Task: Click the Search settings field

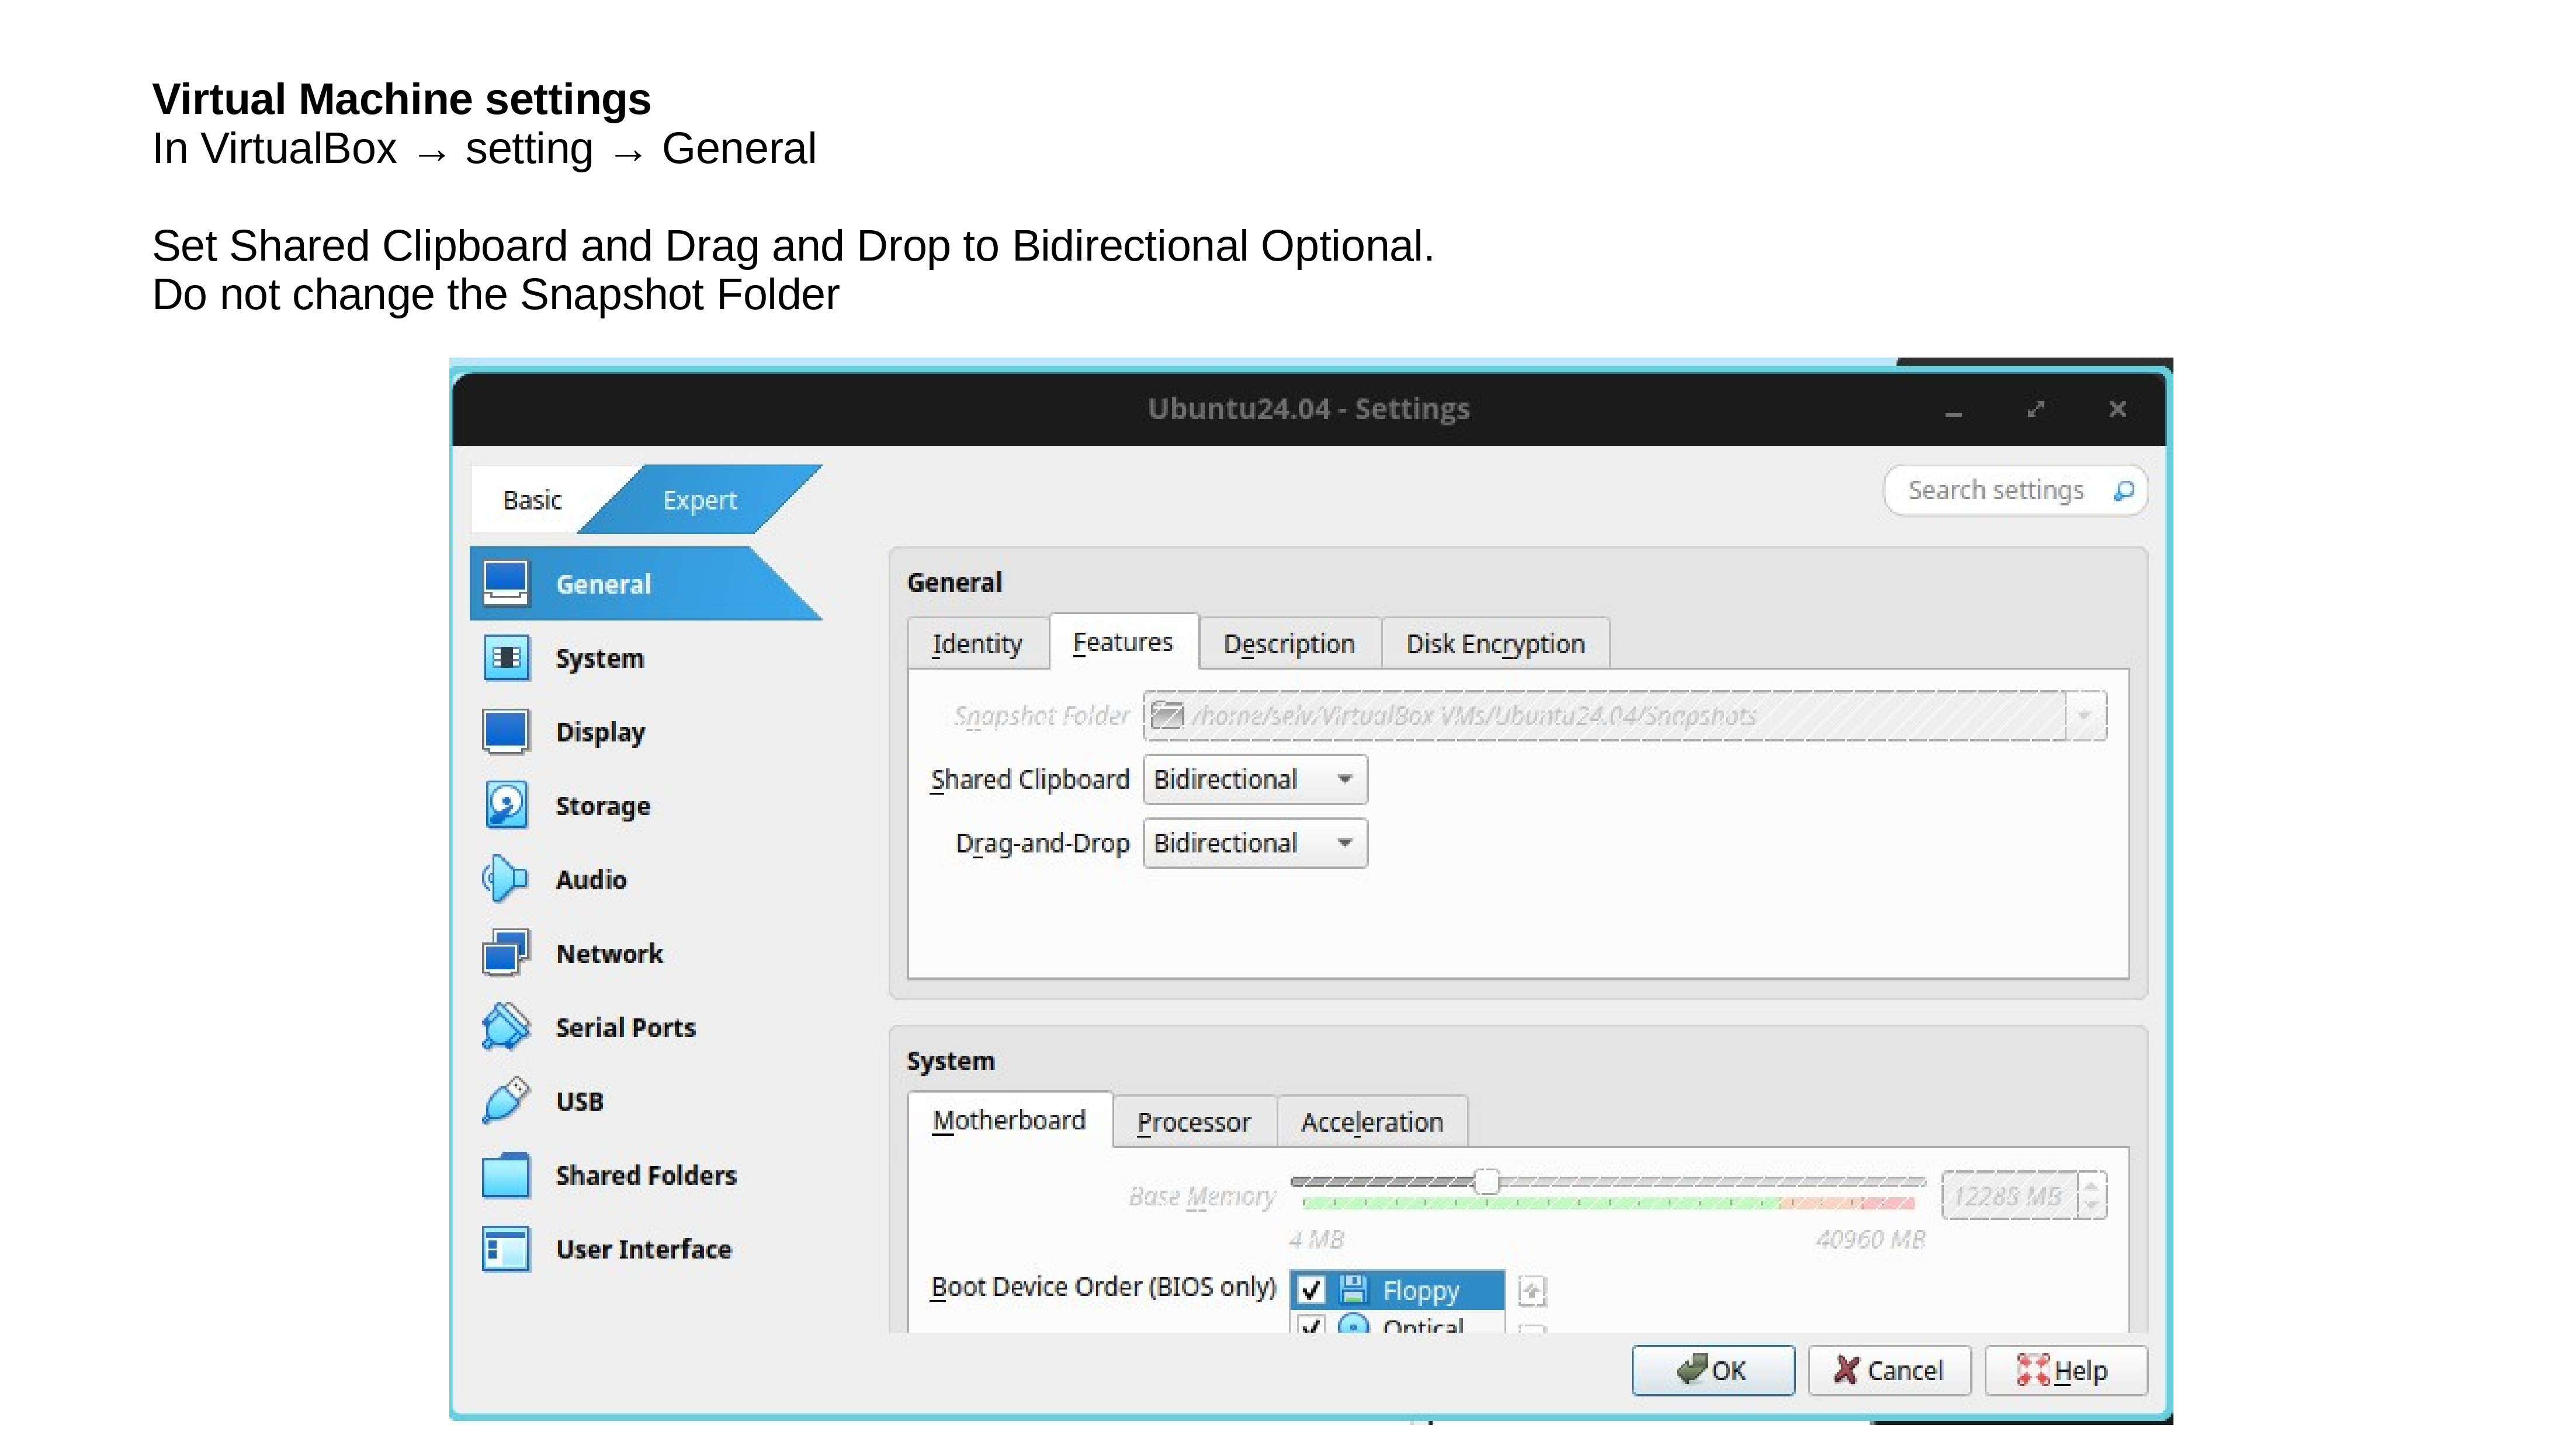Action: pos(2015,490)
